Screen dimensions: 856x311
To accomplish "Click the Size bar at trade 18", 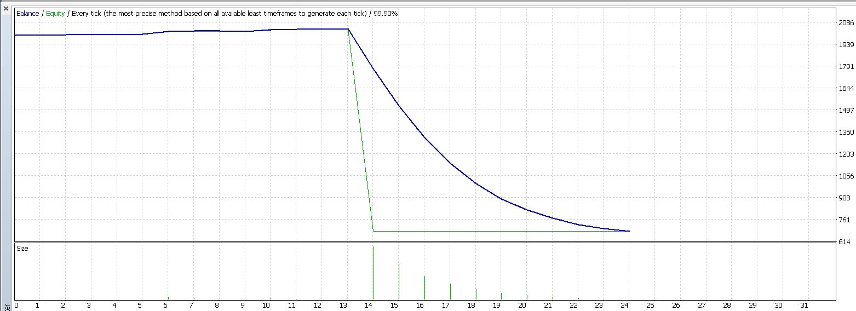I will click(476, 295).
